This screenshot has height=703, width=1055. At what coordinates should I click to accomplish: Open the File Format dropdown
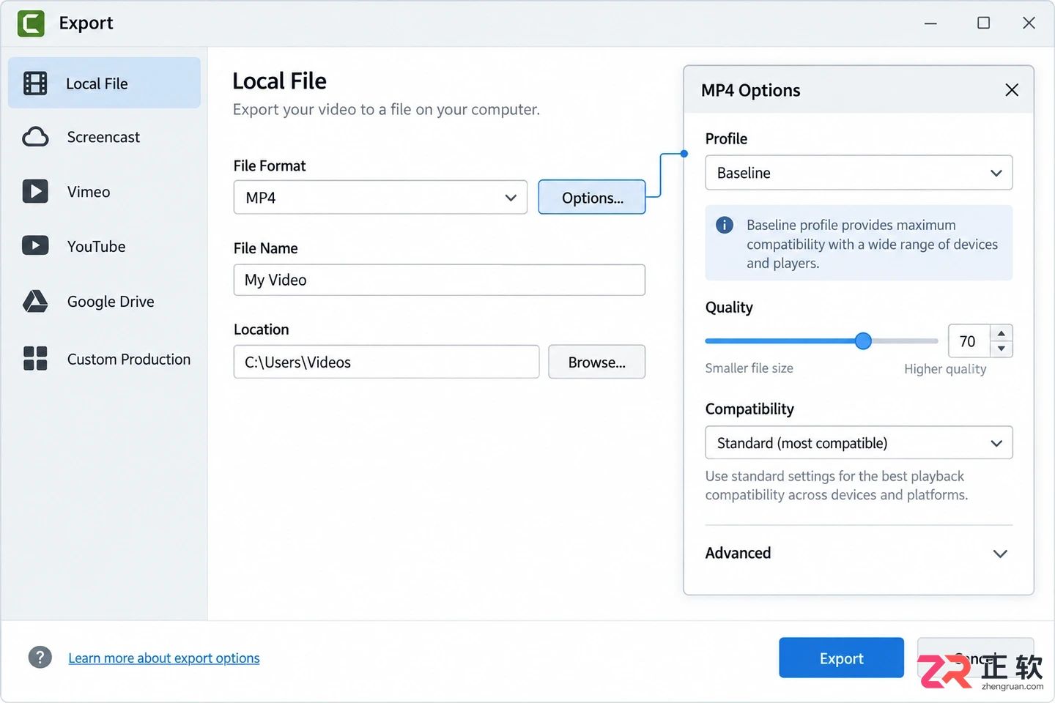click(x=380, y=198)
